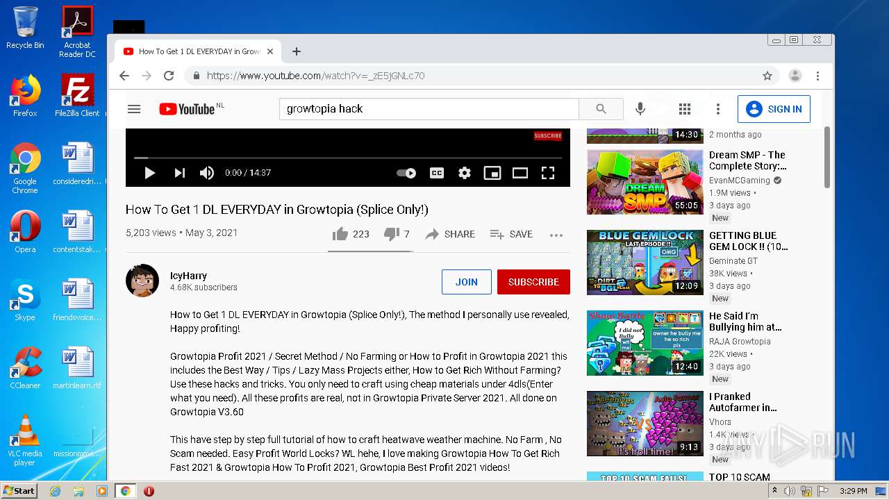Select martinlearn.rtf desktop file
This screenshot has width=889, height=500.
[77, 368]
